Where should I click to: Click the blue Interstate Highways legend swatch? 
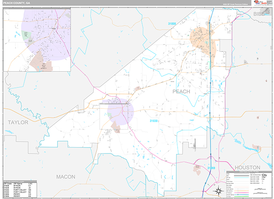click(x=242, y=194)
